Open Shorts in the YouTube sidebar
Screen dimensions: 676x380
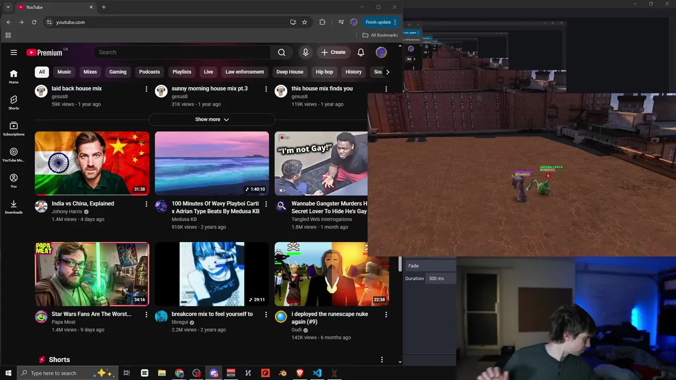pos(14,102)
